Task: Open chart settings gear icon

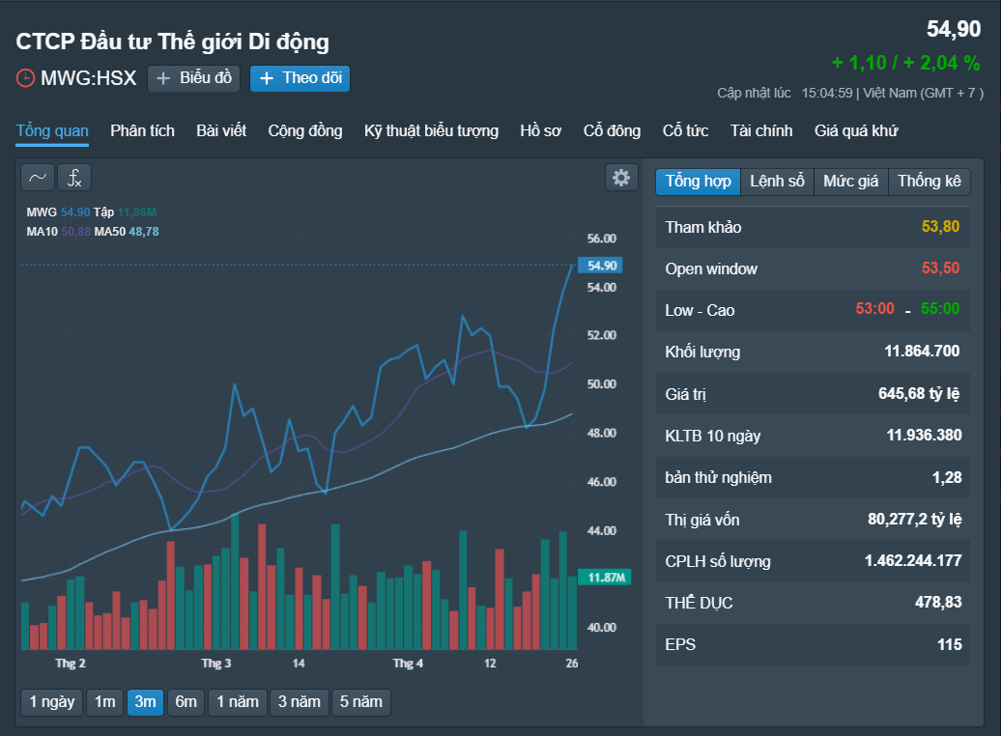Action: (621, 178)
